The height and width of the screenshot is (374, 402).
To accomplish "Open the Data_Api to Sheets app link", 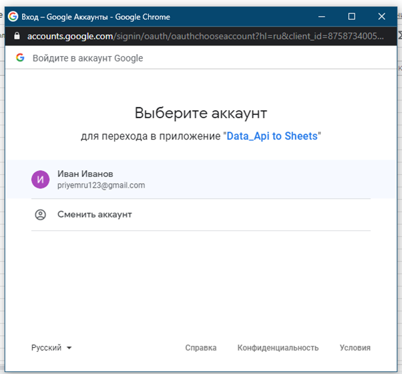I will [272, 136].
